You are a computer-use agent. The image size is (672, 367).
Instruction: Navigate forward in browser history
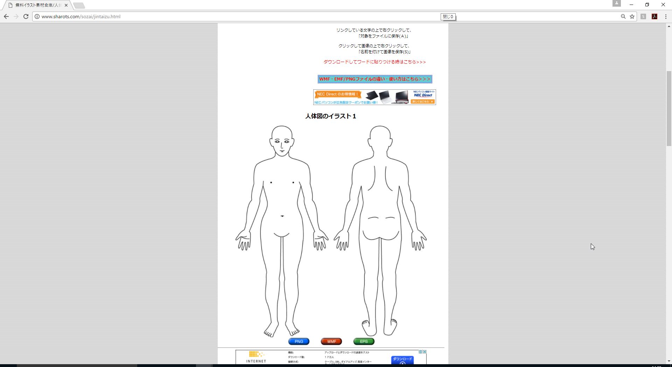click(16, 16)
